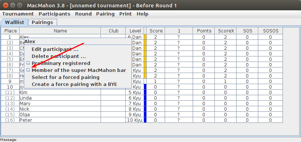The width and height of the screenshot is (301, 142).
Task: Select the Mary row name
Action: (x=60, y=104)
